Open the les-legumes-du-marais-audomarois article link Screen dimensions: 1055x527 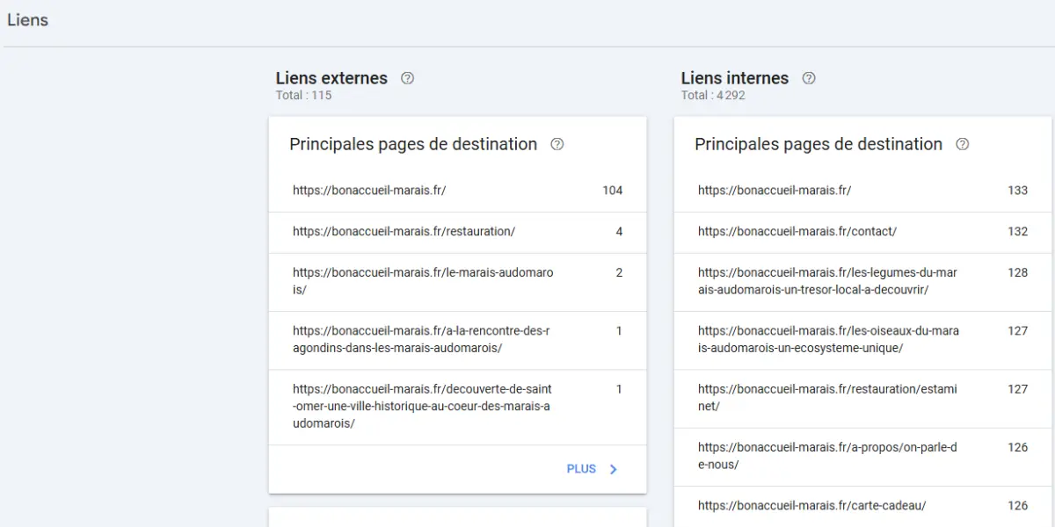(826, 281)
